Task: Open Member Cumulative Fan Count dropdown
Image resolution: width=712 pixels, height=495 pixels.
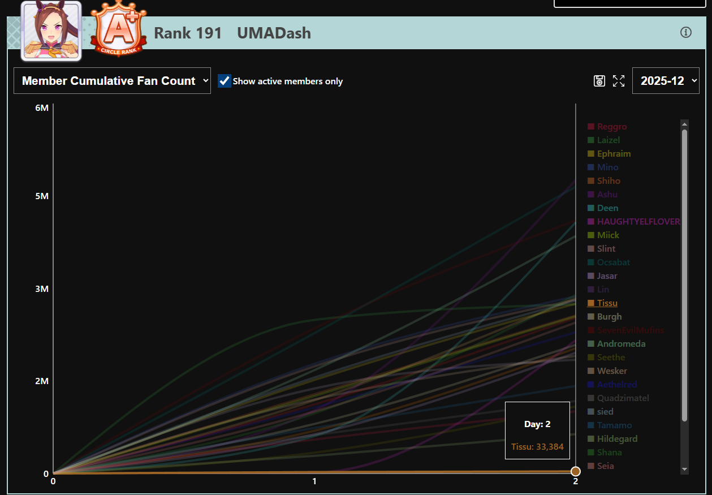Action: tap(112, 81)
